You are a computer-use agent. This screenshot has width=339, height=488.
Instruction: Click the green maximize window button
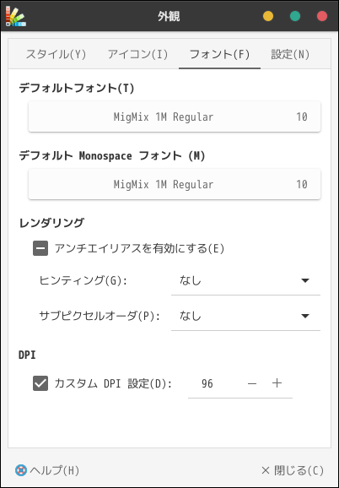(x=295, y=16)
